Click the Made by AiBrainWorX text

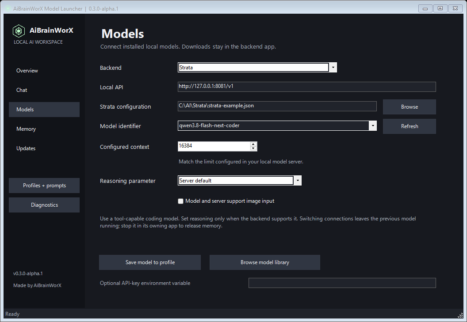pyautogui.click(x=37, y=285)
